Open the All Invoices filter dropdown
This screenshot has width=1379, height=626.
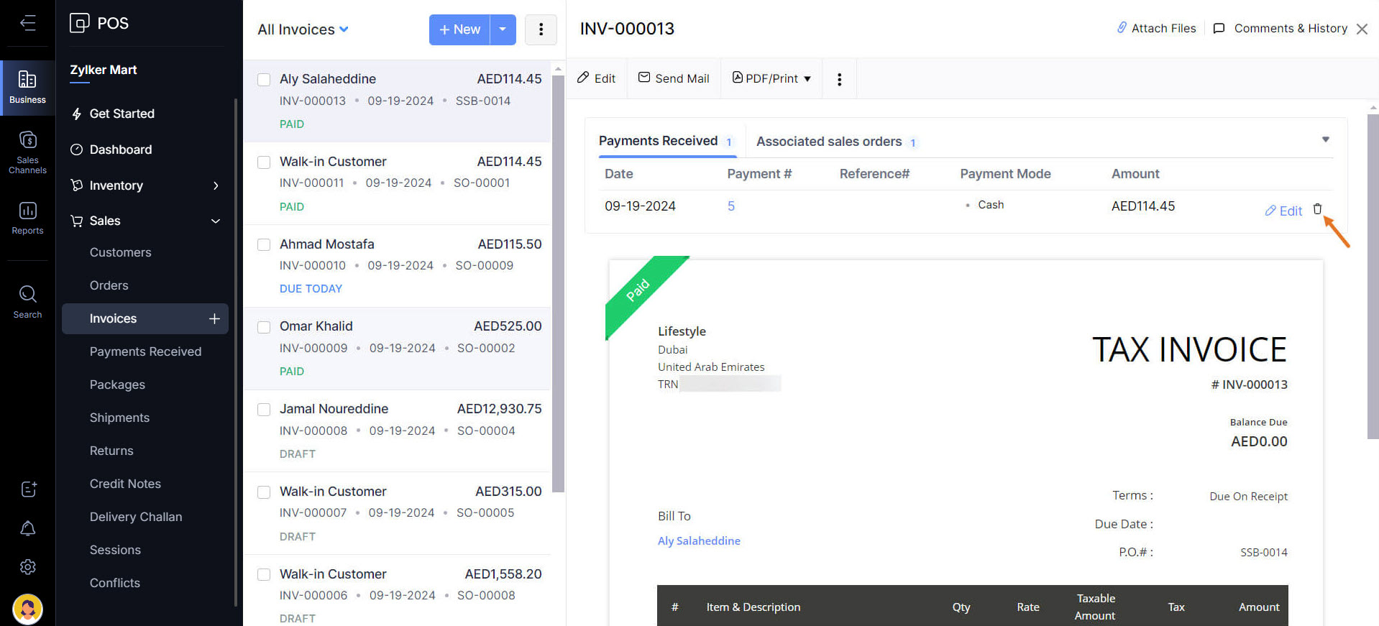[303, 29]
